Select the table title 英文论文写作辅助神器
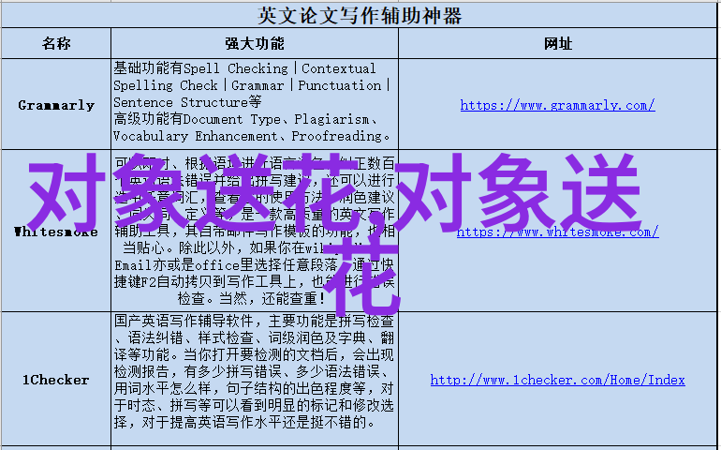 pyautogui.click(x=360, y=16)
